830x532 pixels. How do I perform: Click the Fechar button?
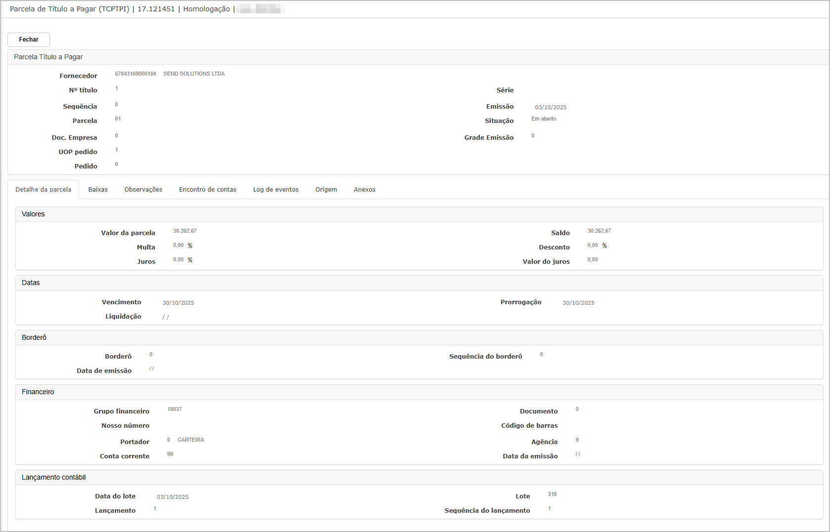click(x=29, y=40)
